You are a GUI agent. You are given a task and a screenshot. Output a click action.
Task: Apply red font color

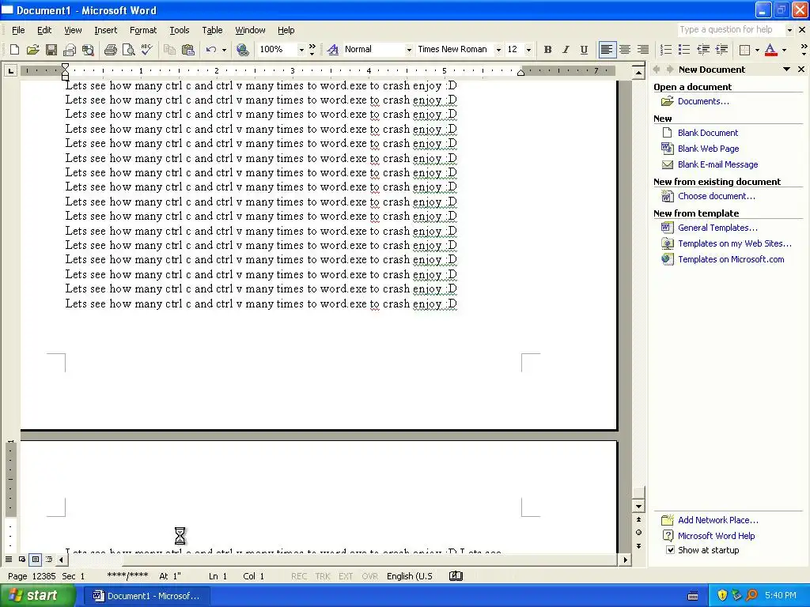point(770,50)
